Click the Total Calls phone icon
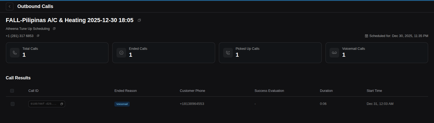This screenshot has height=123, width=434. coord(15,53)
